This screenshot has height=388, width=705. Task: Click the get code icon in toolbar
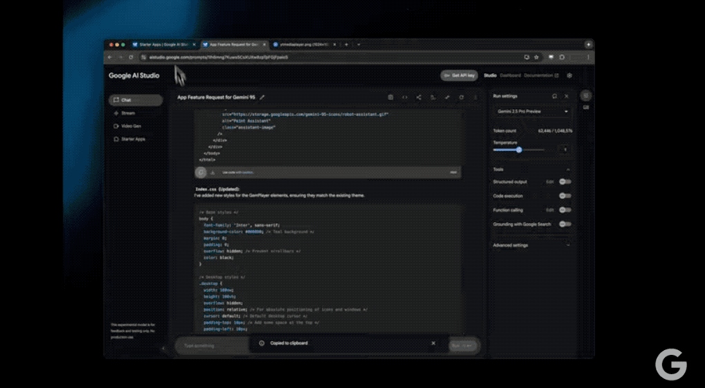[404, 97]
